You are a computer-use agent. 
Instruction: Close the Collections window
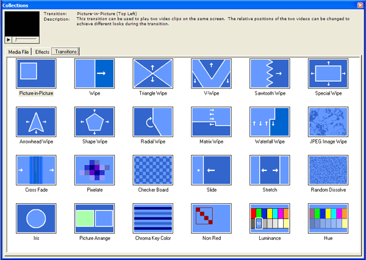click(x=359, y=5)
